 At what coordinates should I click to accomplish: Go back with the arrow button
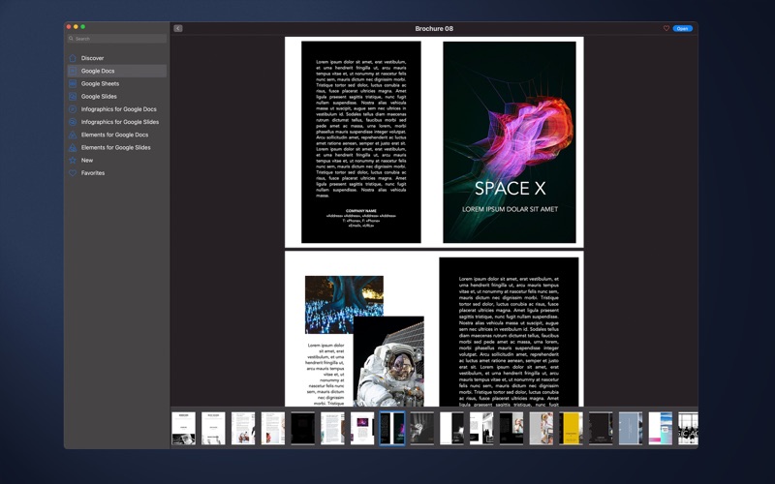pyautogui.click(x=178, y=29)
